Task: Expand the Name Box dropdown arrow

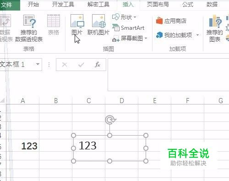Action: click(x=38, y=64)
